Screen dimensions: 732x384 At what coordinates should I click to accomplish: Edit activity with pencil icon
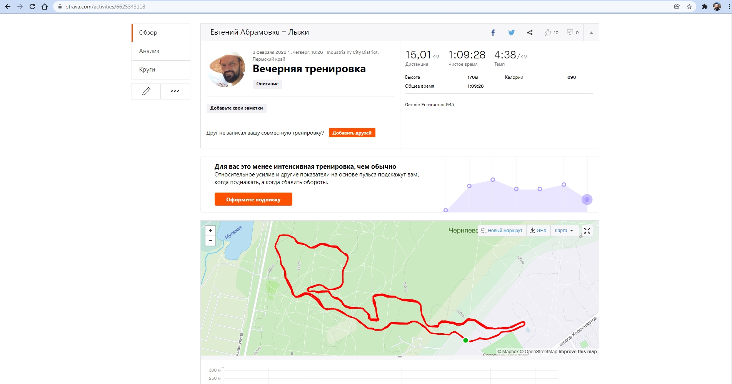click(146, 91)
